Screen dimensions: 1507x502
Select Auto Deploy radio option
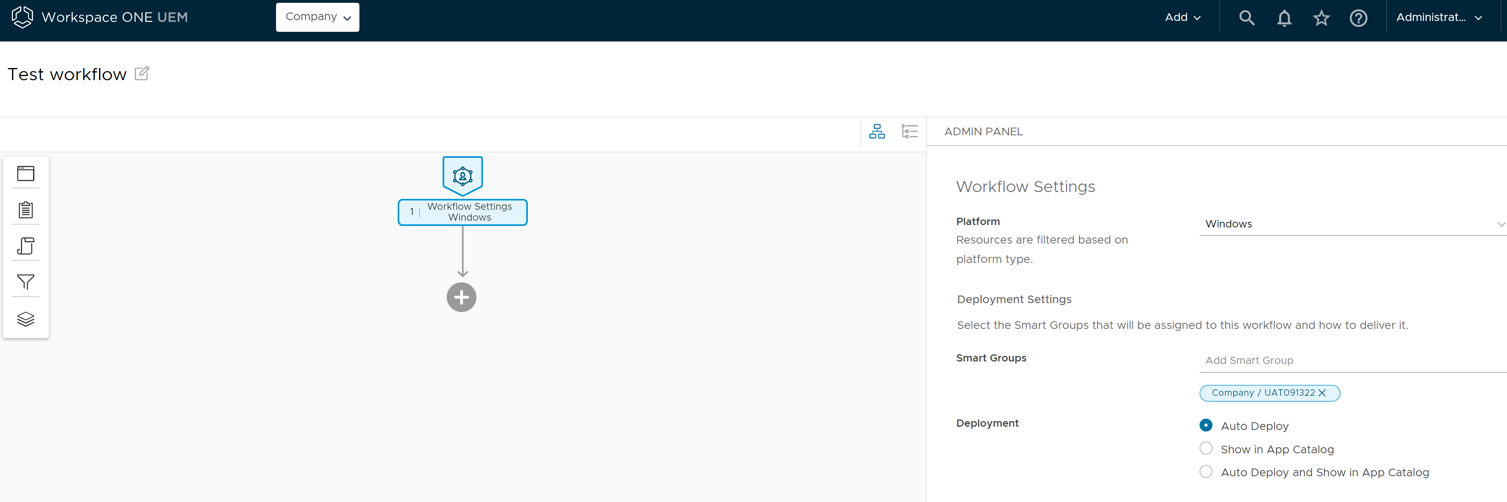(1206, 426)
